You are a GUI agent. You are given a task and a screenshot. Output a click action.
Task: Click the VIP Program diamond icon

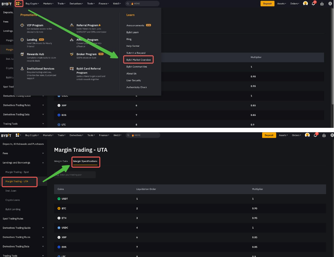(23, 25)
